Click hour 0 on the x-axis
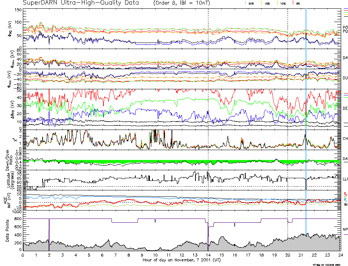Viewport: 348px width, 266px height. [x=23, y=255]
